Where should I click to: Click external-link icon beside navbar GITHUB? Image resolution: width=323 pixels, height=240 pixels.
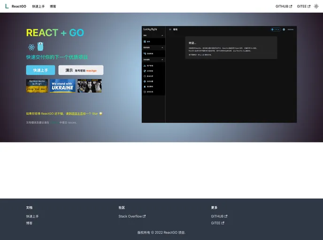pos(291,7)
